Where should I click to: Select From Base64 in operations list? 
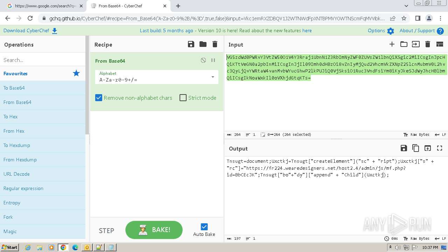coord(43,102)
